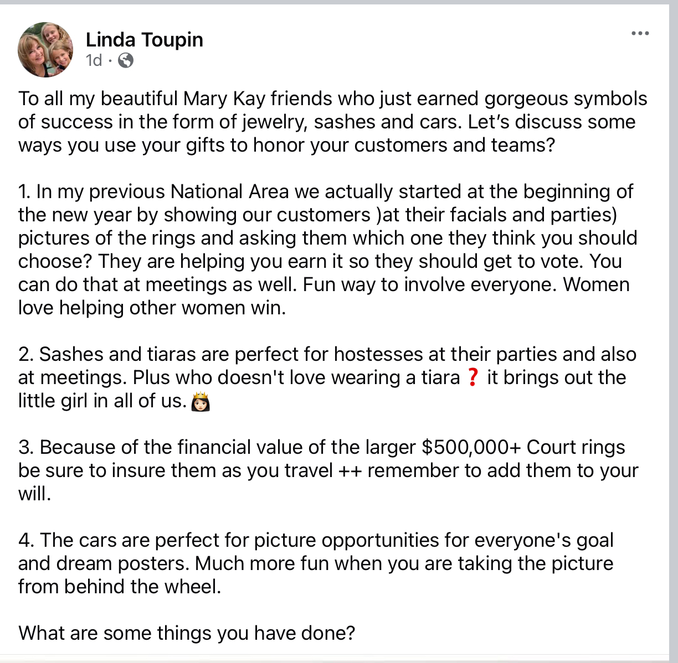Click point 3 about Court rings value
678x663 pixels.
[x=328, y=470]
